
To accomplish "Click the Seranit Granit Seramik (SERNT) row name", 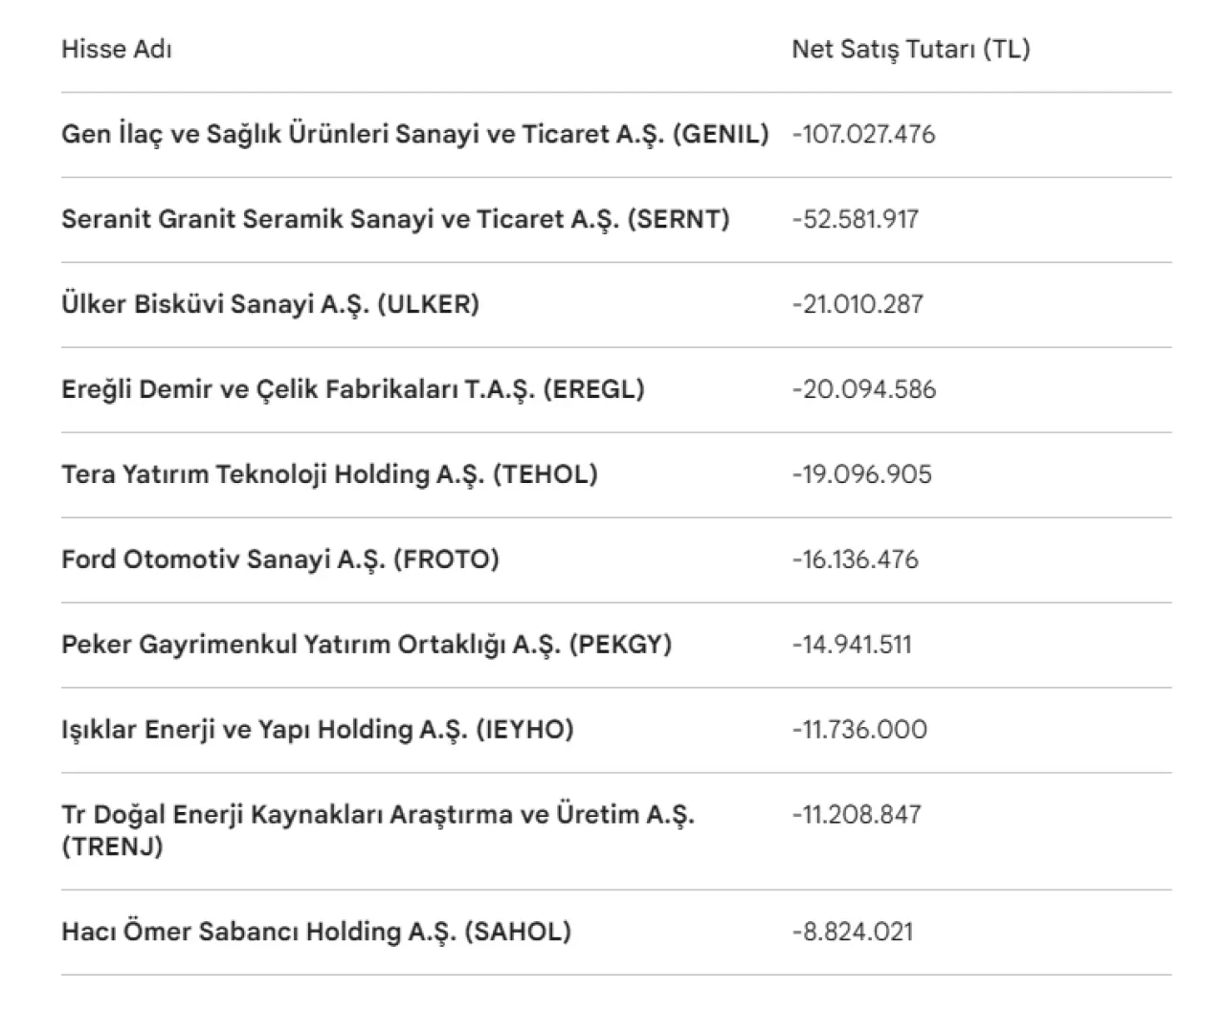I will [x=395, y=219].
